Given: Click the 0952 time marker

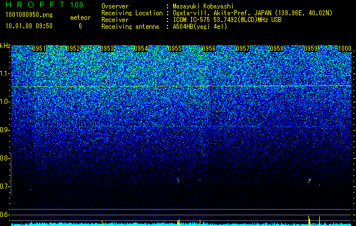Looking at the screenshot, I should point(73,49).
